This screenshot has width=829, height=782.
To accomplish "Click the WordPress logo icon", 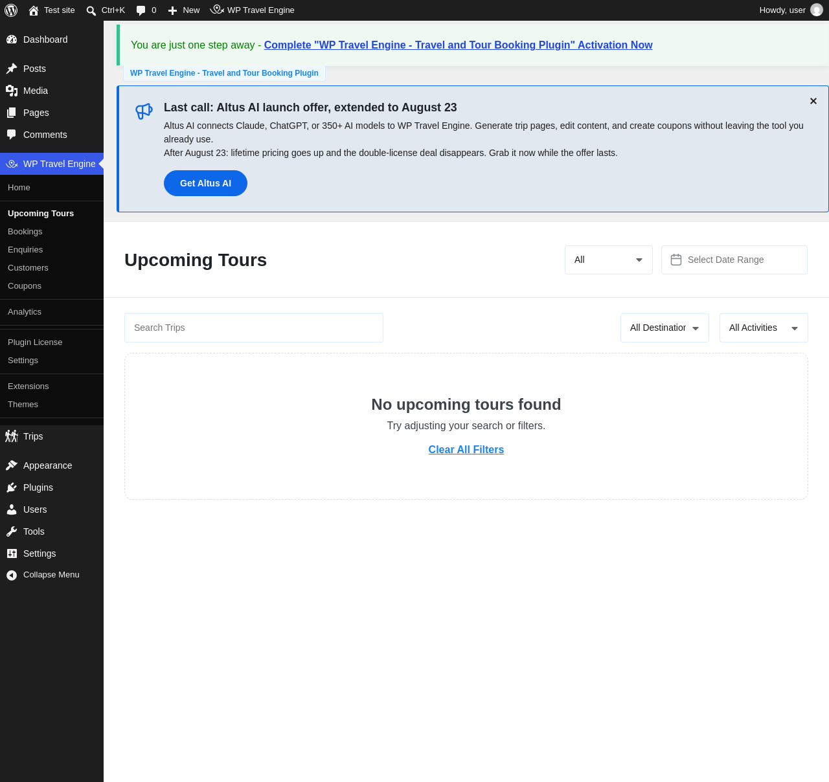I will [x=11, y=10].
